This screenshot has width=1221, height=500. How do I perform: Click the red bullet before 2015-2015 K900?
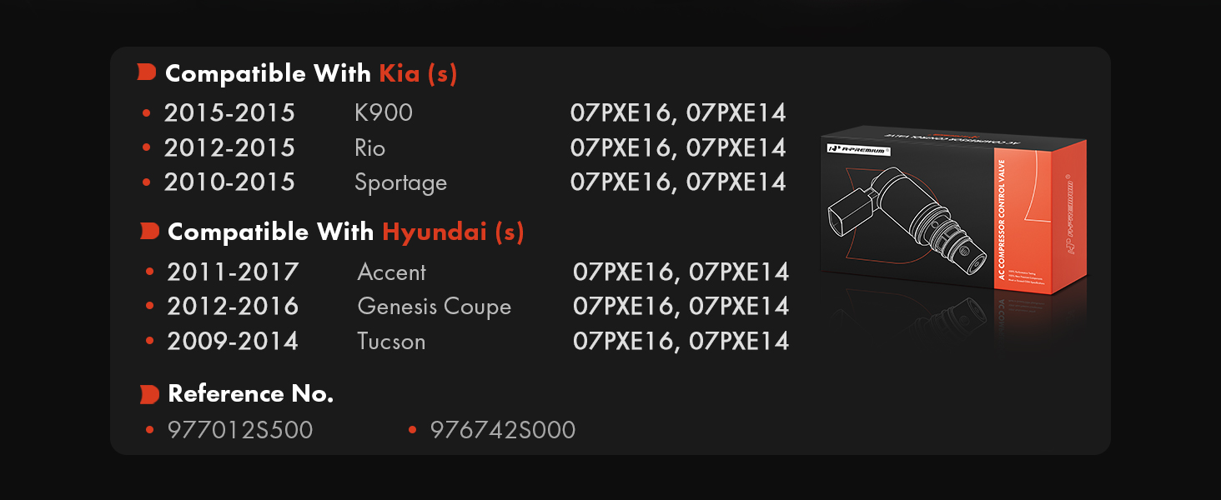pyautogui.click(x=147, y=112)
